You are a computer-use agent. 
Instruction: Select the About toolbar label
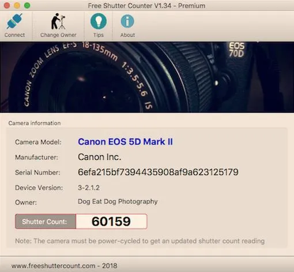(127, 35)
